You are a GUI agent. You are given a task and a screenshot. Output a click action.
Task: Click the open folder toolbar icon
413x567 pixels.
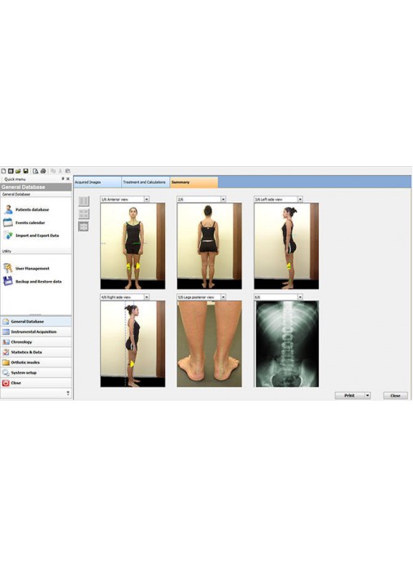18,171
